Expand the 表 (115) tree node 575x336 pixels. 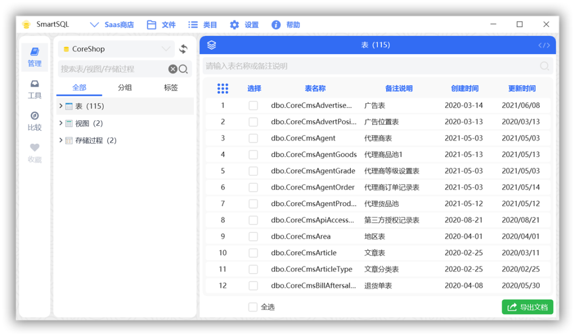click(x=61, y=106)
